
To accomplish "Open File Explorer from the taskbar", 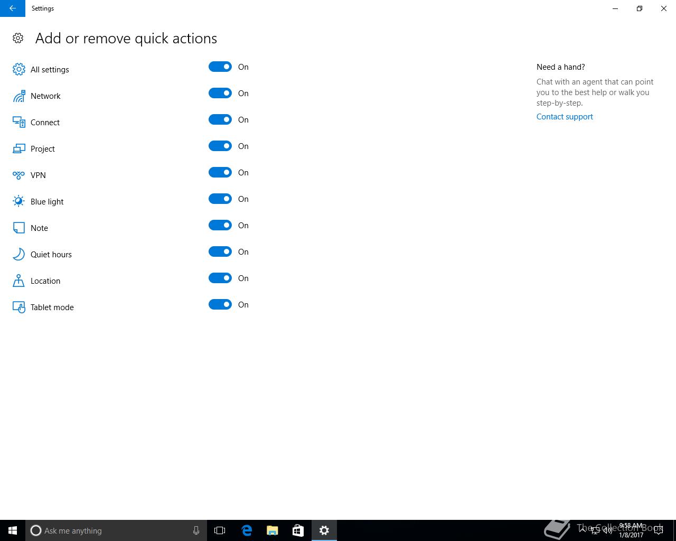I will point(273,530).
